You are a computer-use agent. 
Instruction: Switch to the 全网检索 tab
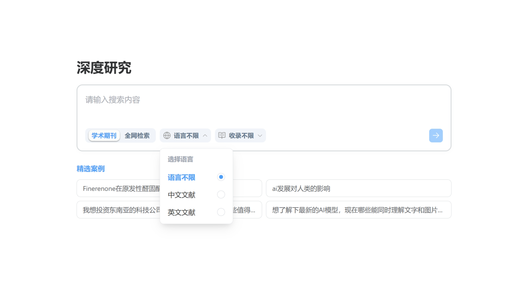137,136
